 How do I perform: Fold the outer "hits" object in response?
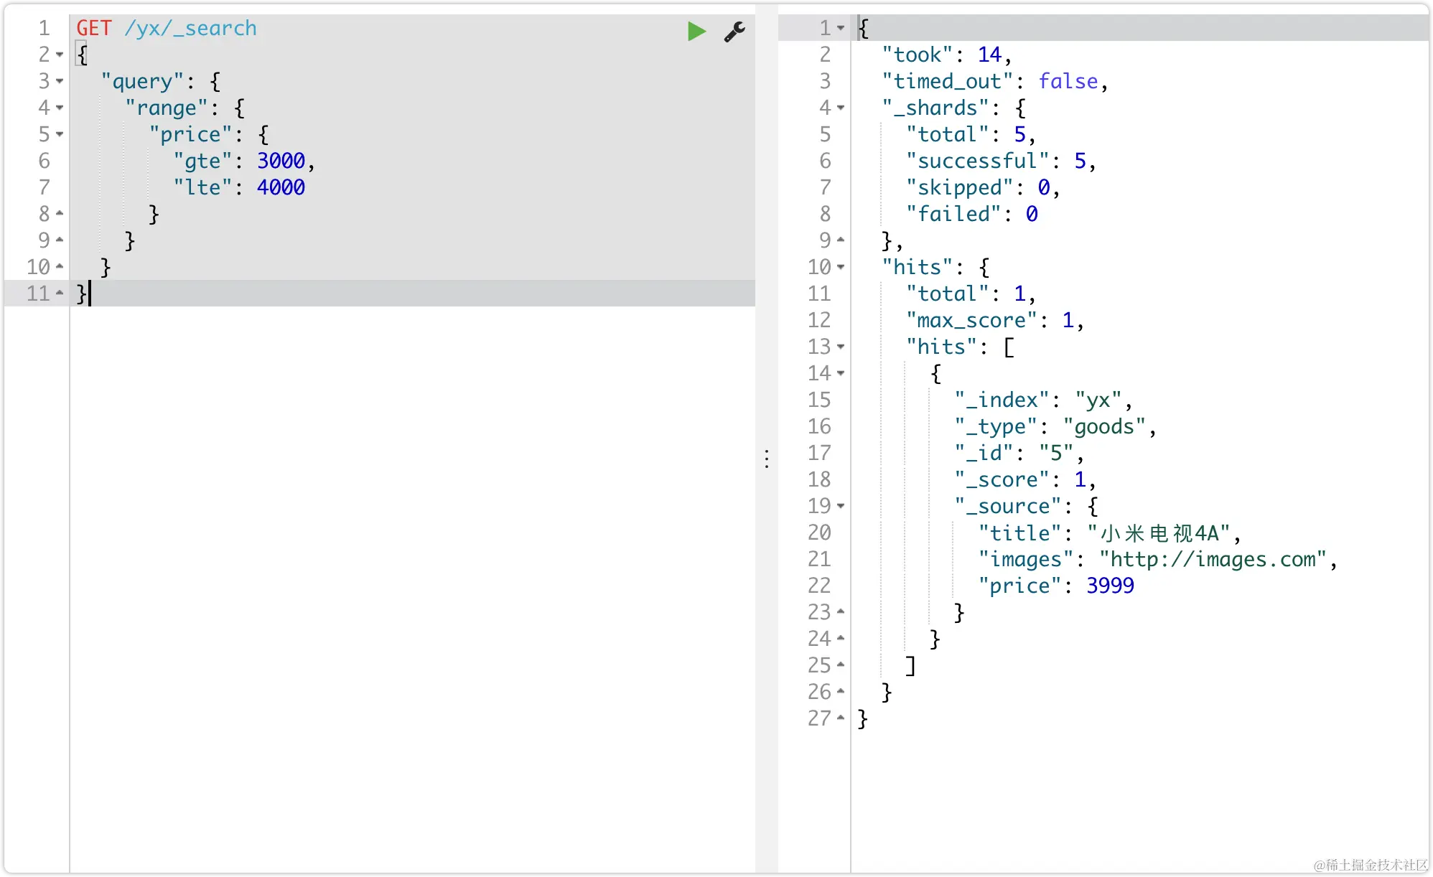click(x=841, y=267)
